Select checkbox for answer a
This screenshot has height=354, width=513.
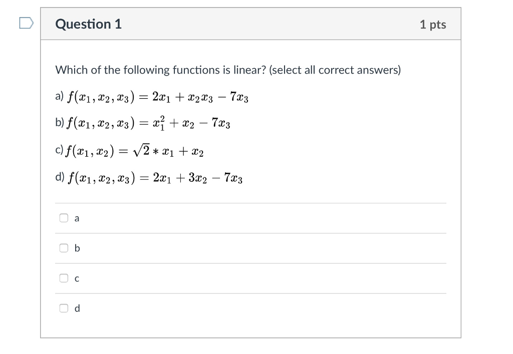[64, 218]
